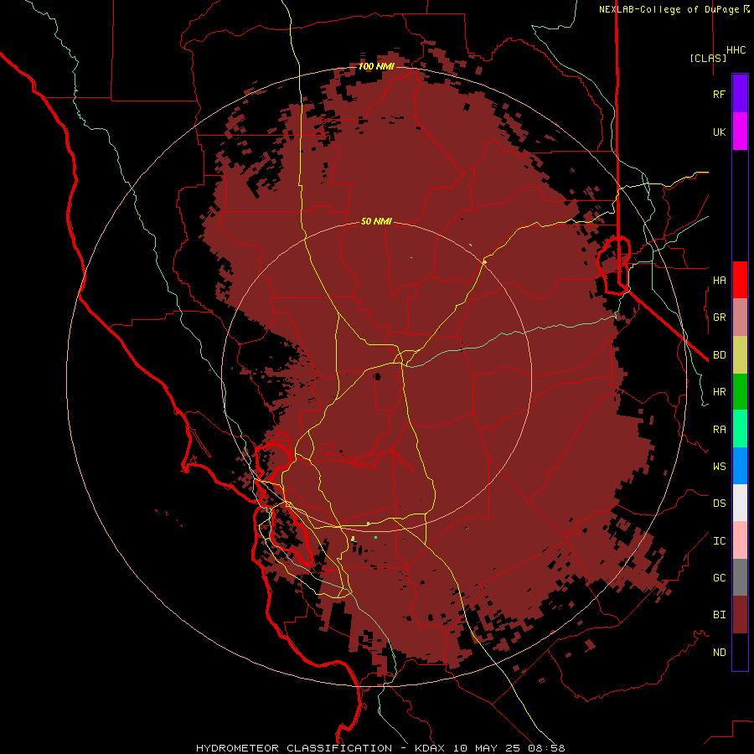This screenshot has height=754, width=754.
Task: Click the WS blue legend swatch
Action: (740, 466)
